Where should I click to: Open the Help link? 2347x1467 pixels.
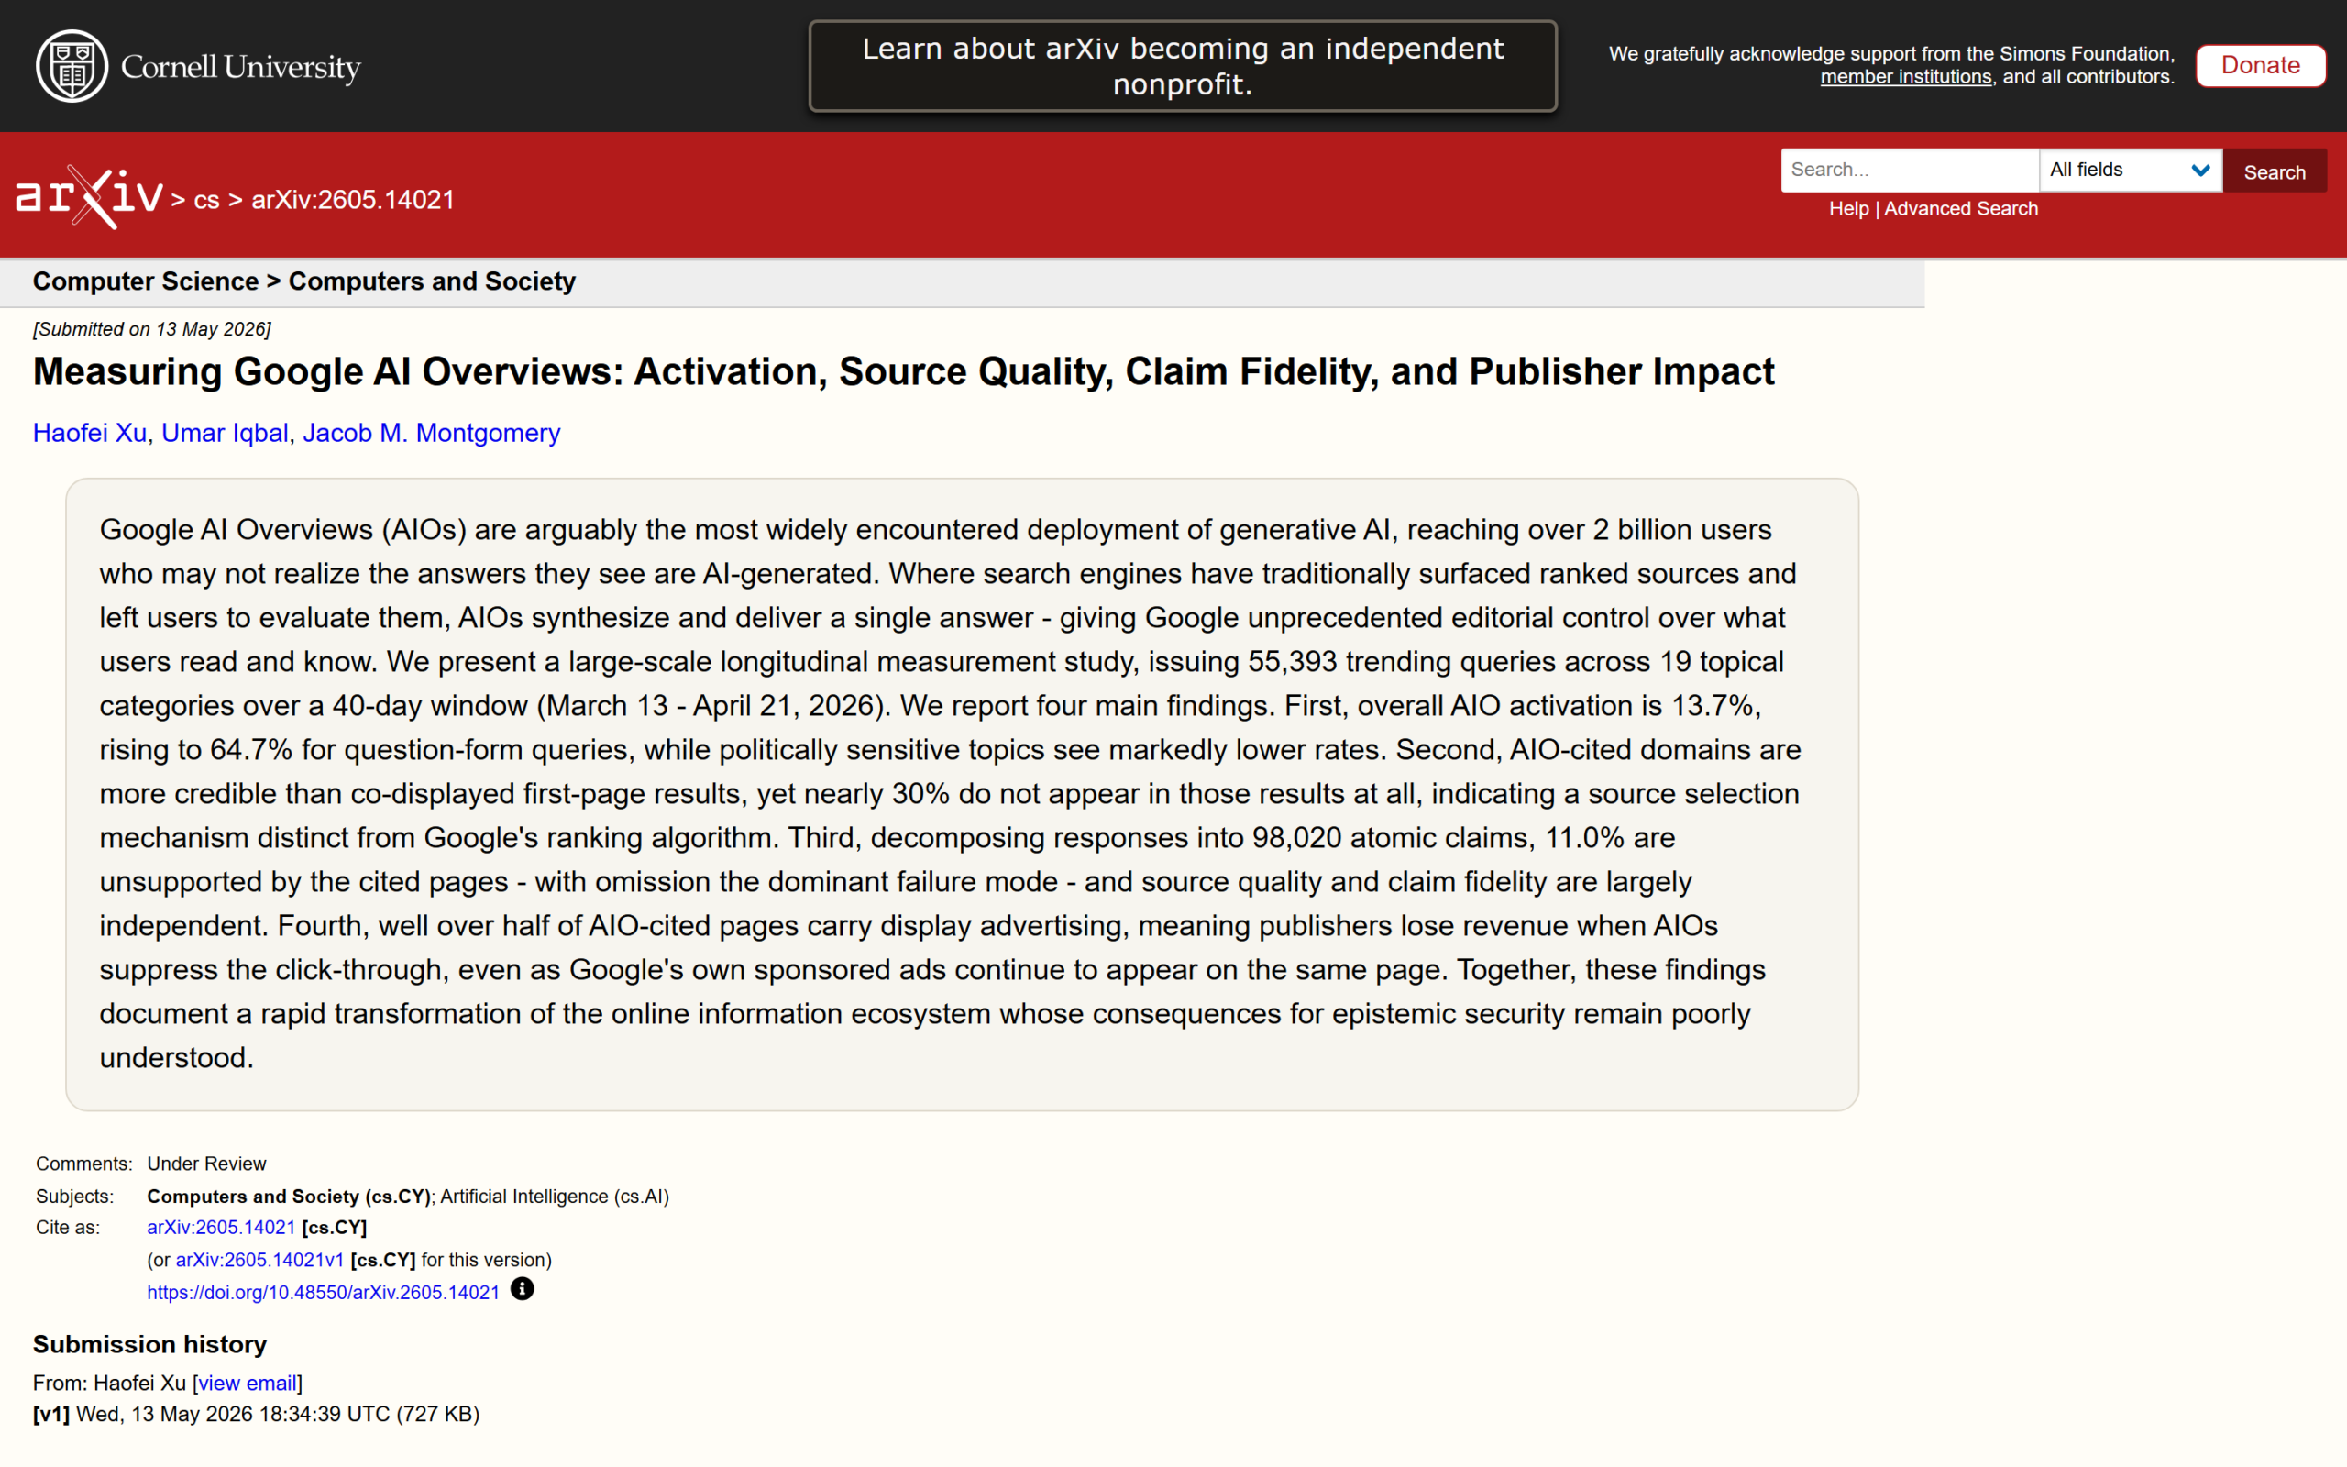(x=1848, y=209)
